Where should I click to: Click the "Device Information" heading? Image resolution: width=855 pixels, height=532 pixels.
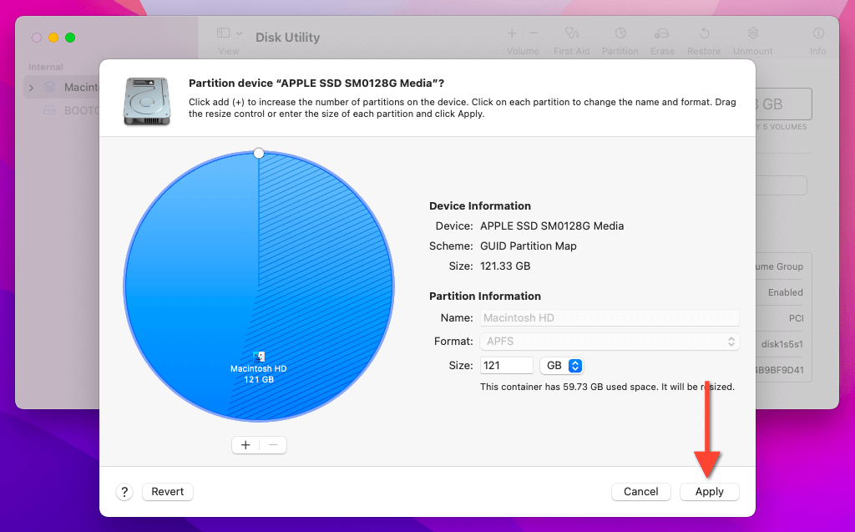point(480,205)
